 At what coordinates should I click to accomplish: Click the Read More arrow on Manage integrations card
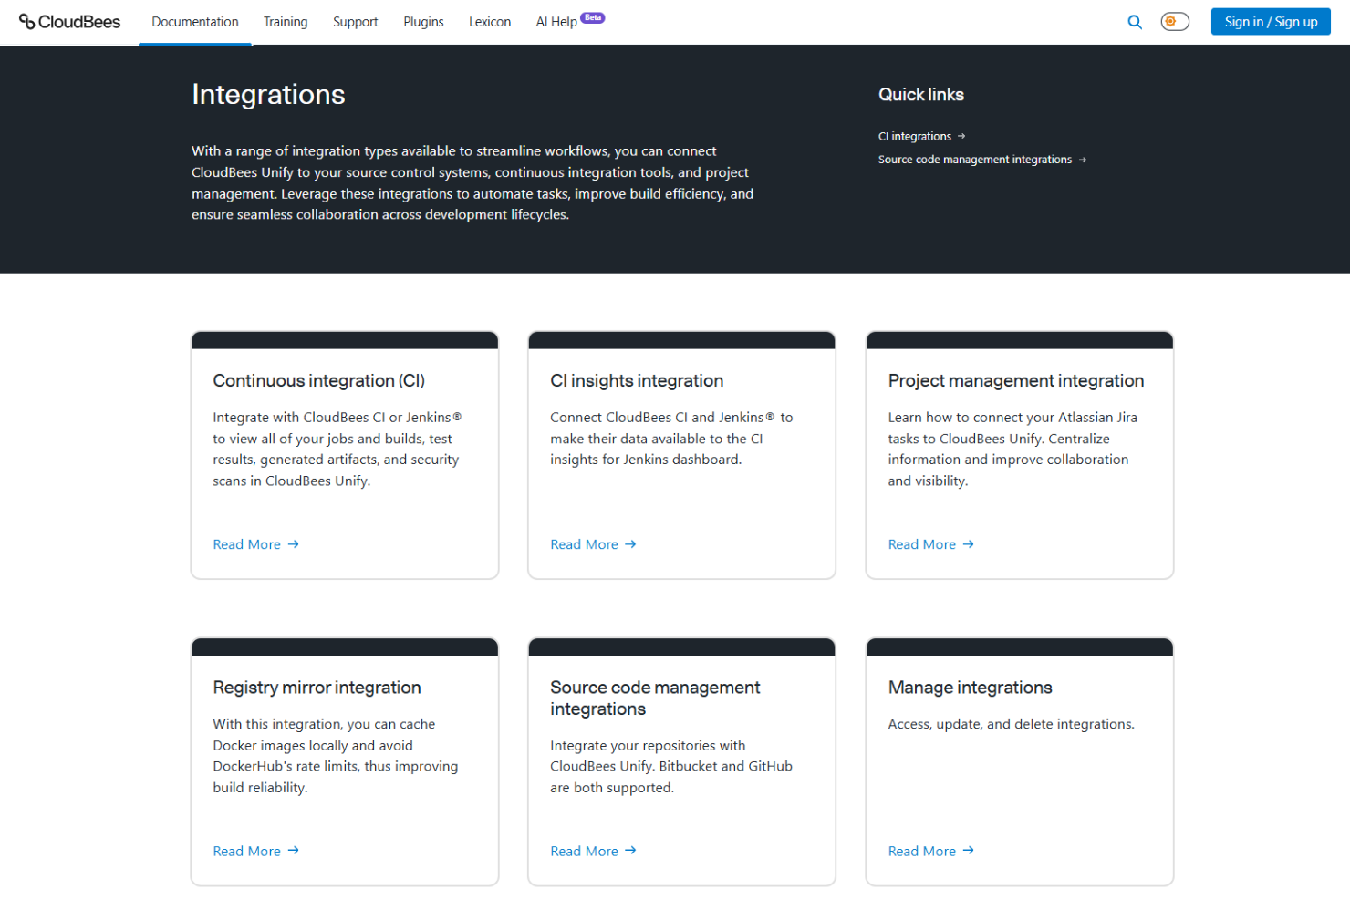[x=968, y=850]
